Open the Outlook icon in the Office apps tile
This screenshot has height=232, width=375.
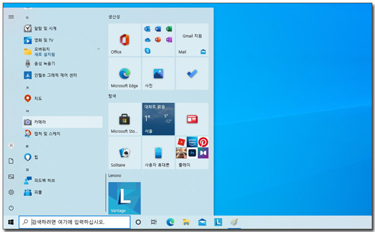(147, 29)
